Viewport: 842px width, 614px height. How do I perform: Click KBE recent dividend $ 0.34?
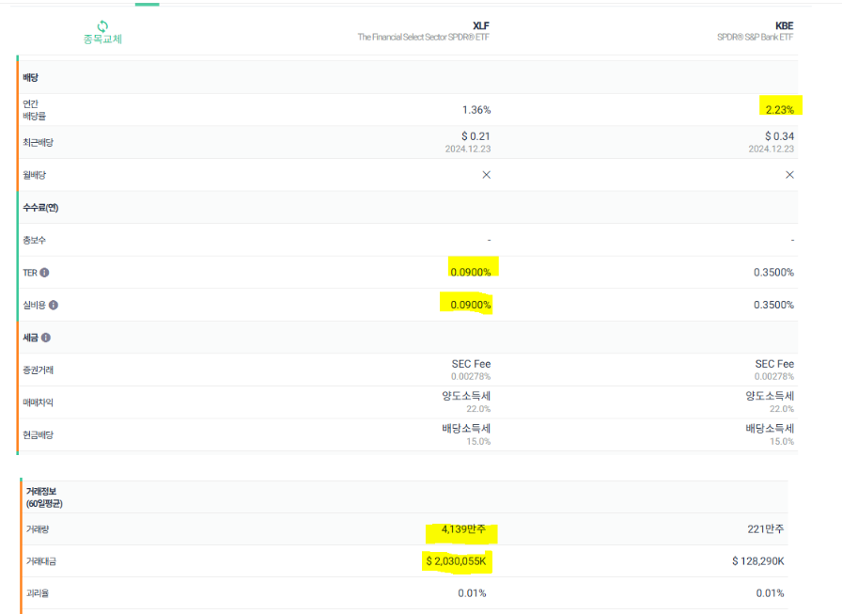pos(779,136)
